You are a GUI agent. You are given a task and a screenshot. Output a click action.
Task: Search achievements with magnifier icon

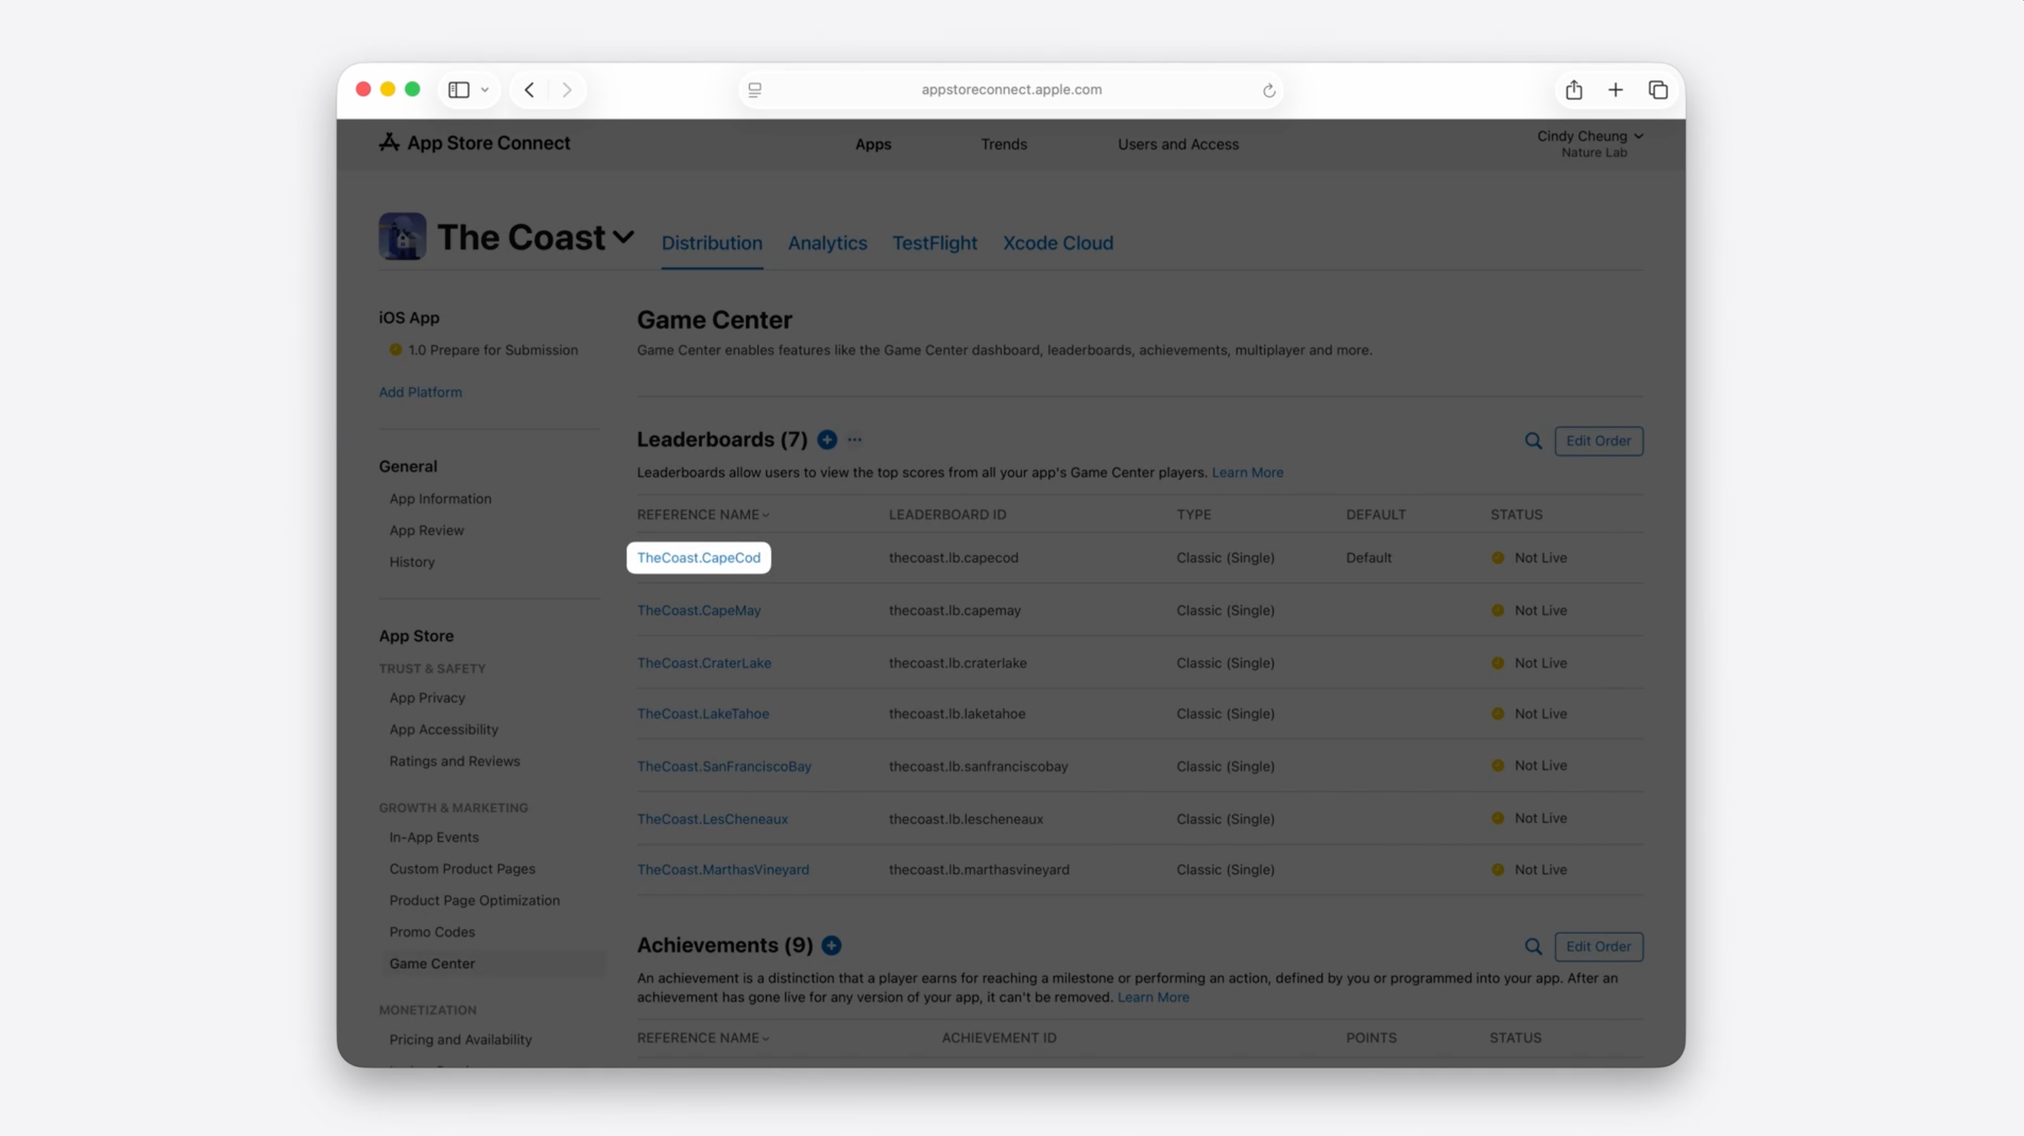[x=1533, y=947]
